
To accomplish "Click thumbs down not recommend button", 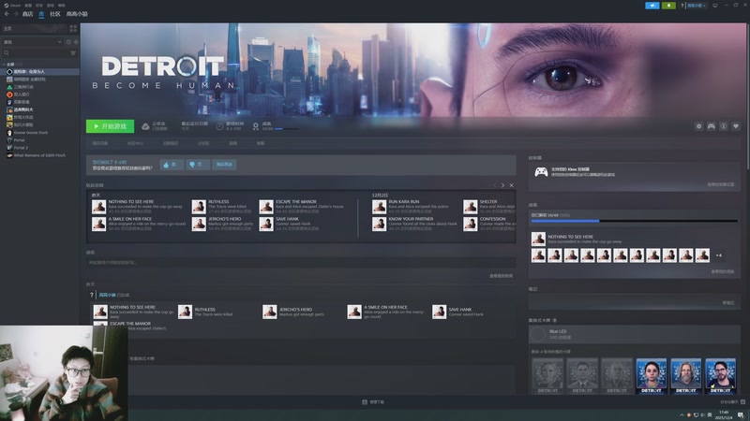I will [x=198, y=165].
